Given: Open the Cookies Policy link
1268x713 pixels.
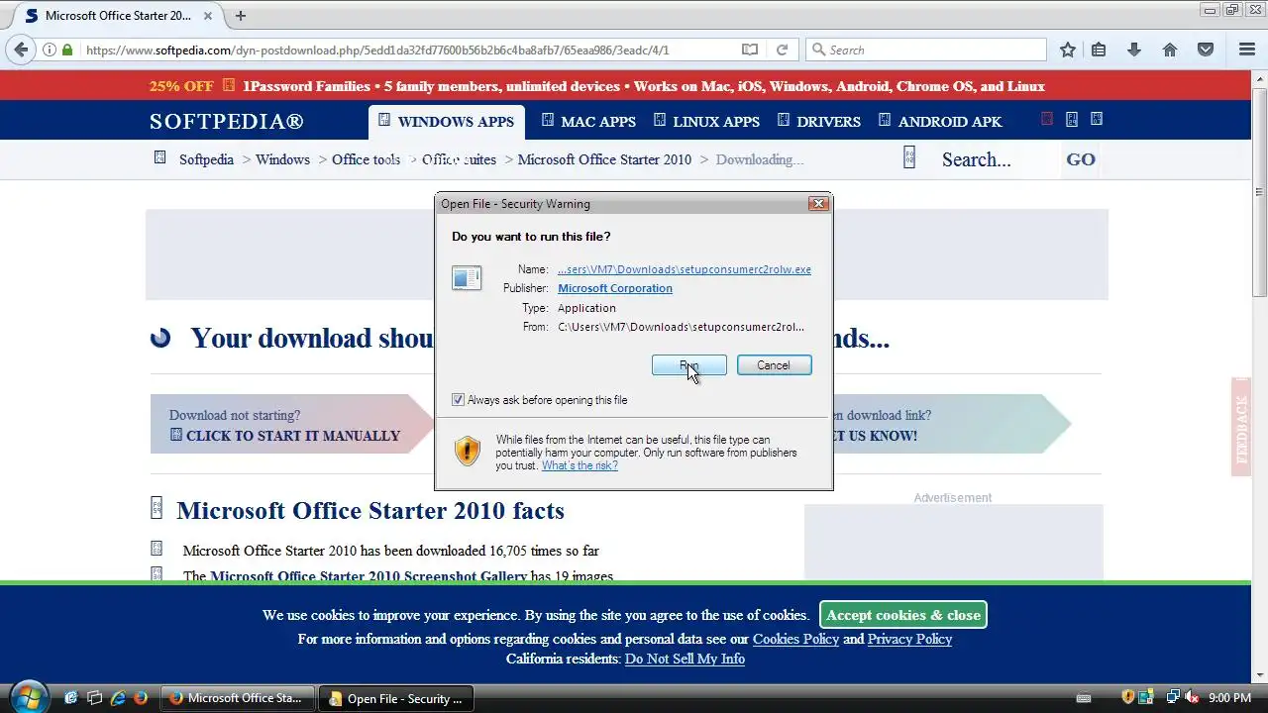Looking at the screenshot, I should pos(795,639).
